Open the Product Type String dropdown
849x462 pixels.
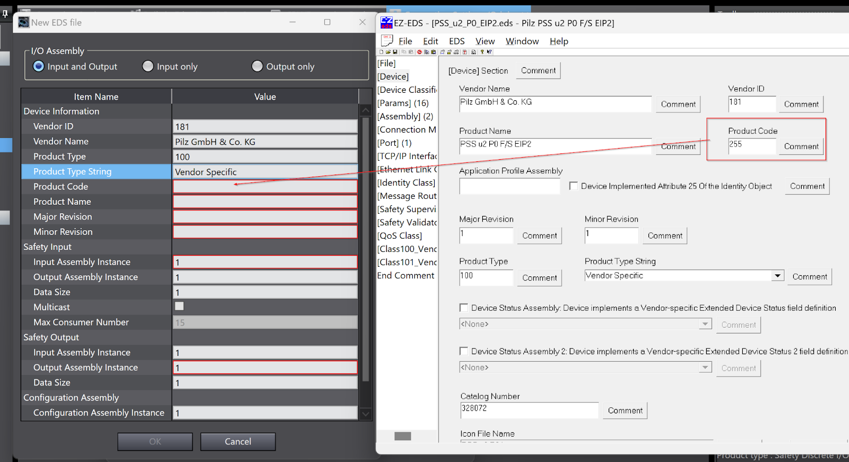pyautogui.click(x=778, y=276)
